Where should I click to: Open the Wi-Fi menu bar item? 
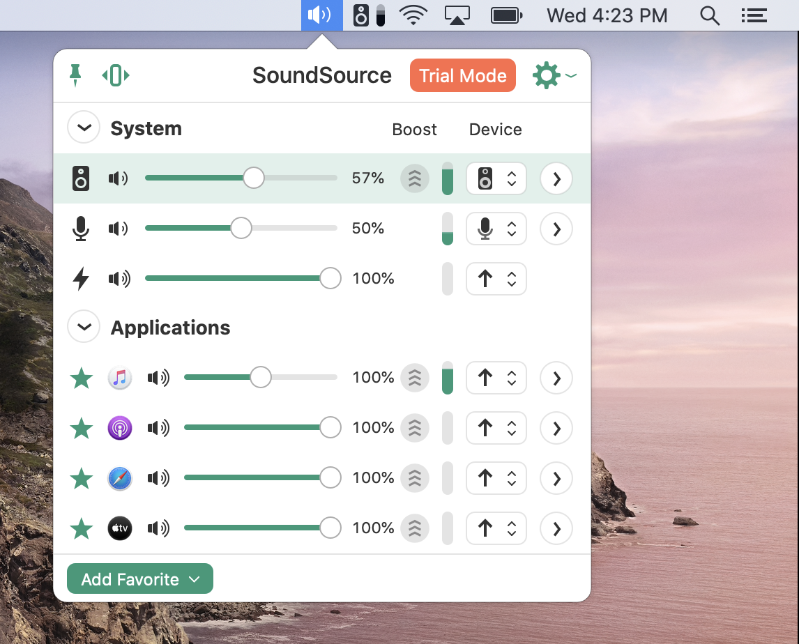(x=413, y=15)
